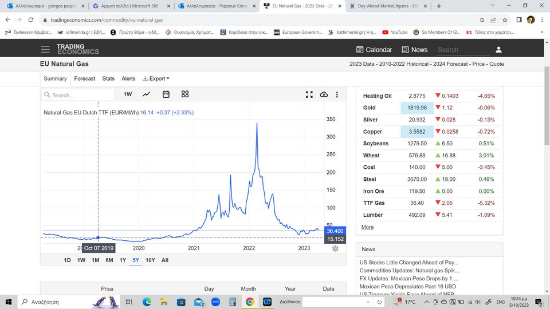
Task: Switch to the Stats tab
Action: (x=108, y=78)
